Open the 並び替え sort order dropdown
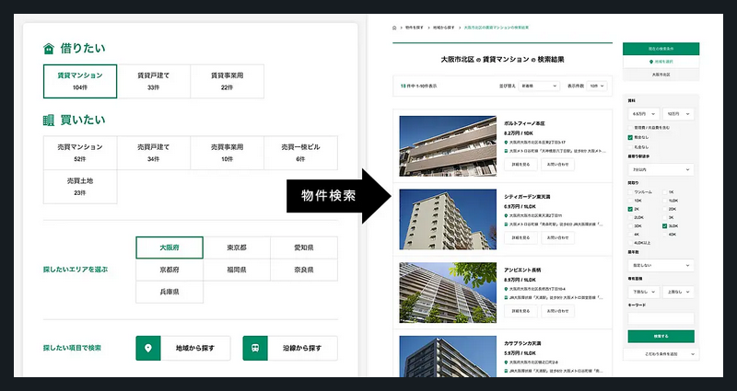The width and height of the screenshot is (737, 391). coord(540,86)
